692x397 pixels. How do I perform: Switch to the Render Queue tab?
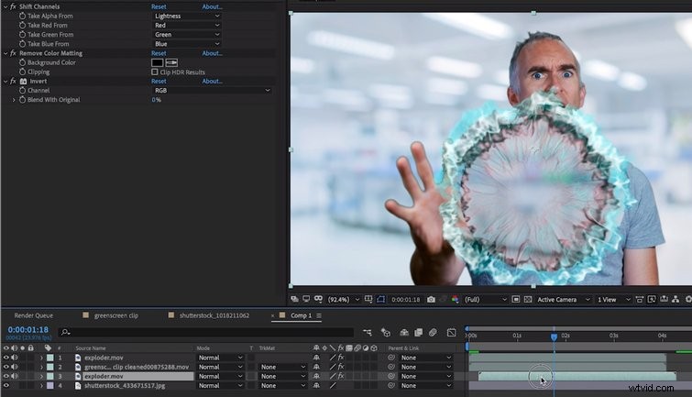34,315
